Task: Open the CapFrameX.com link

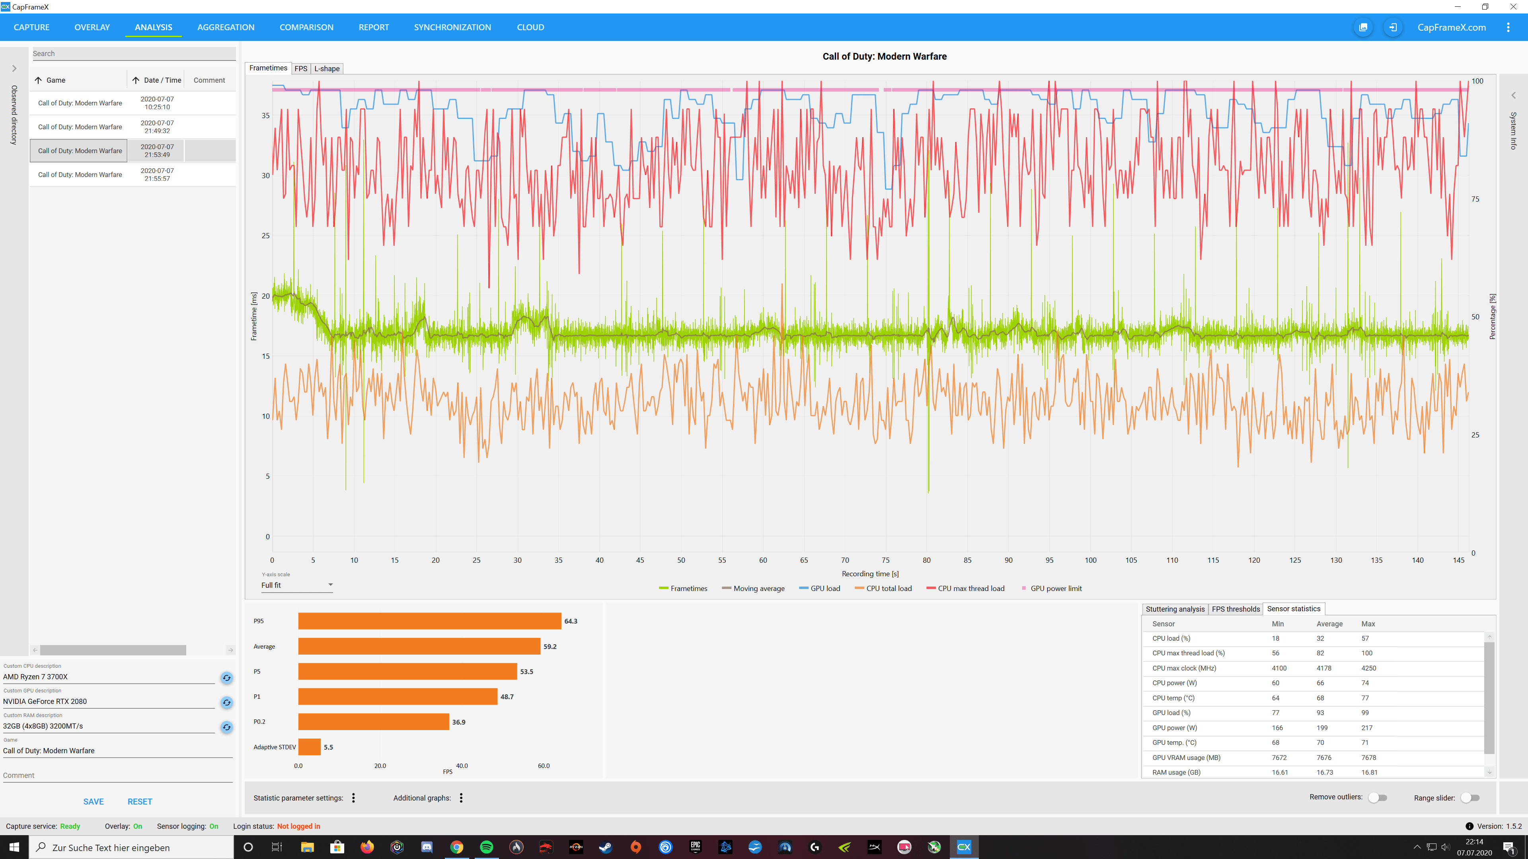Action: 1451,27
